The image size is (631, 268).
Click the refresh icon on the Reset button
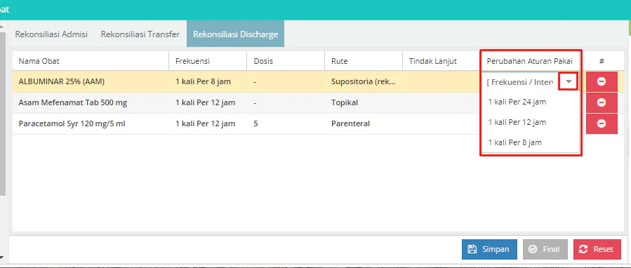[x=583, y=250]
